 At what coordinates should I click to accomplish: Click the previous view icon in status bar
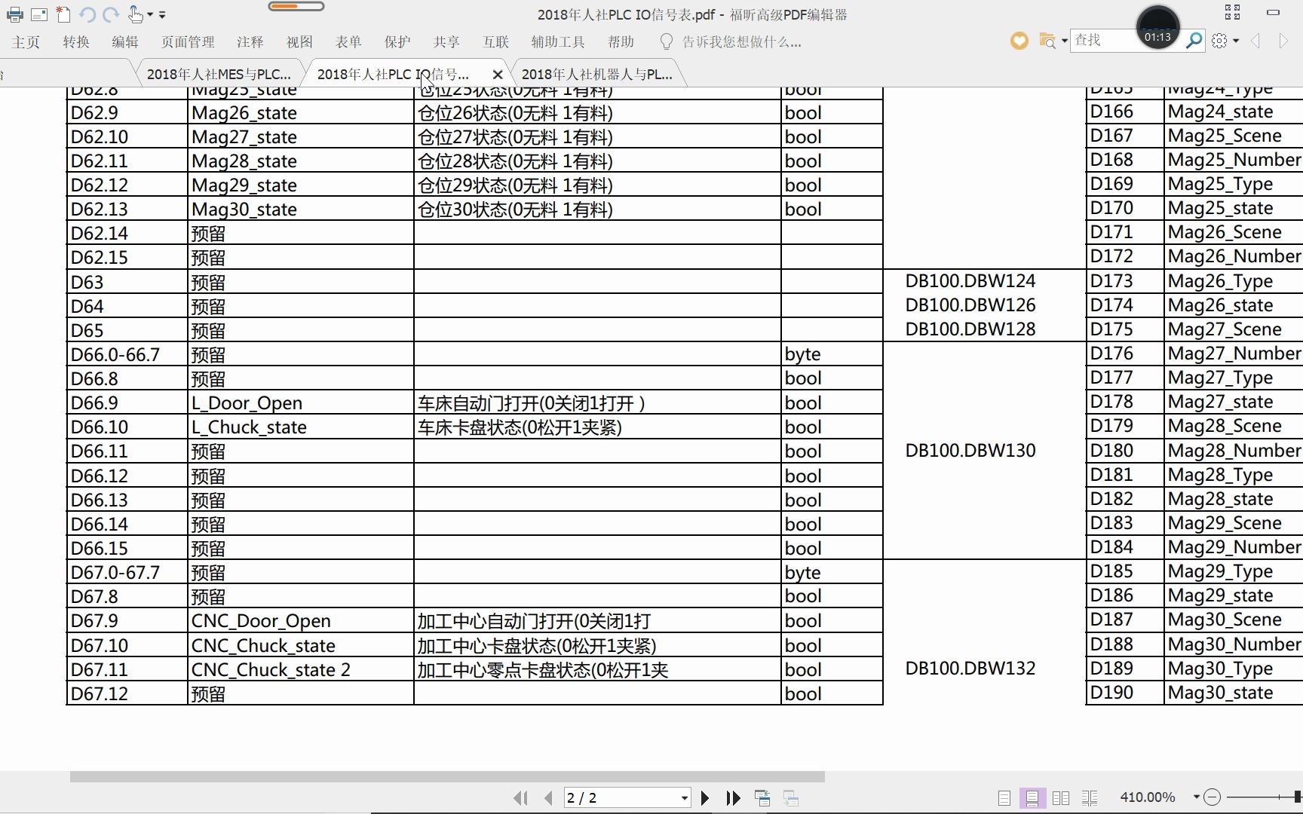point(762,797)
